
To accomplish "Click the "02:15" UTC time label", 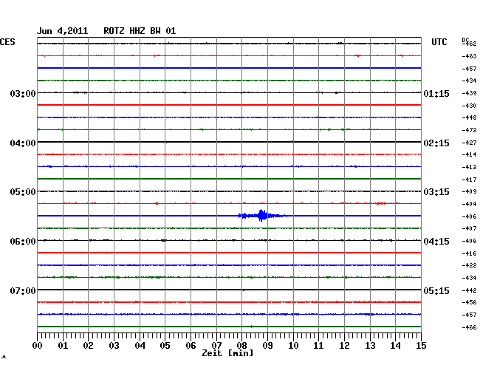I will tap(436, 143).
